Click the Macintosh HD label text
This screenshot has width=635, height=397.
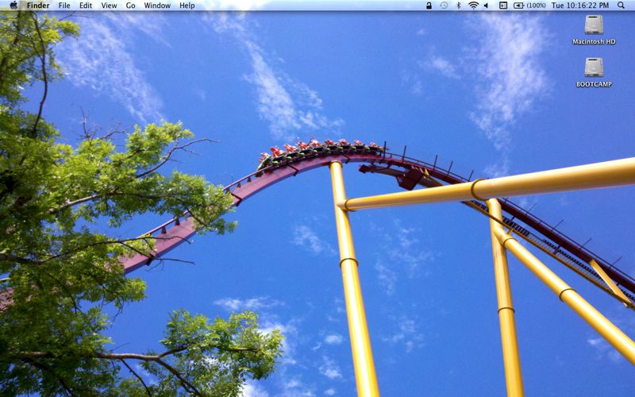tap(594, 42)
